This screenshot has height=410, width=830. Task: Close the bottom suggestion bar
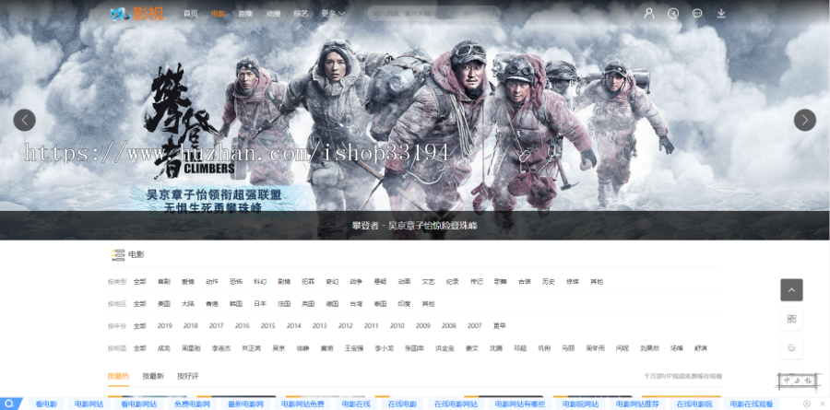coord(822,404)
